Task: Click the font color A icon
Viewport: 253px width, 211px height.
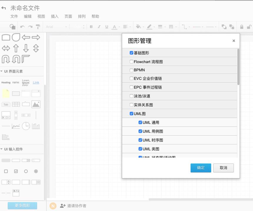Action: (114, 27)
